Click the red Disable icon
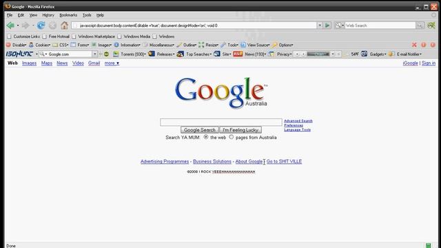This screenshot has width=441, height=248. click(8, 45)
